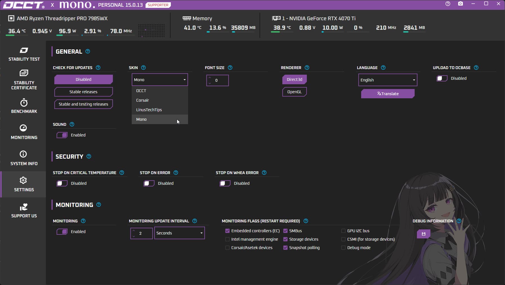Uncheck the SMBus monitoring flag
Viewport: 505px width, 285px height.
tap(285, 231)
